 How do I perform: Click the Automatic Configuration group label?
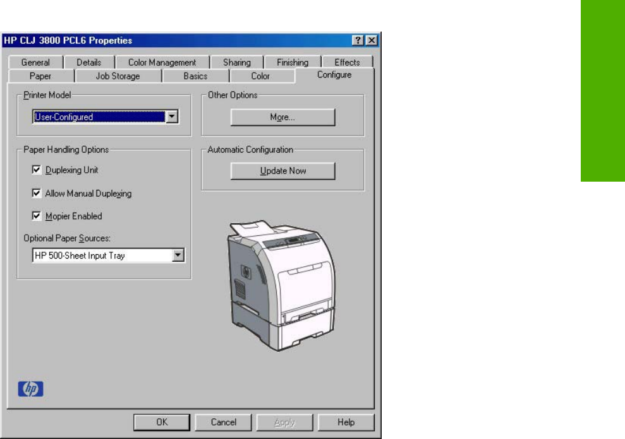[x=250, y=149]
